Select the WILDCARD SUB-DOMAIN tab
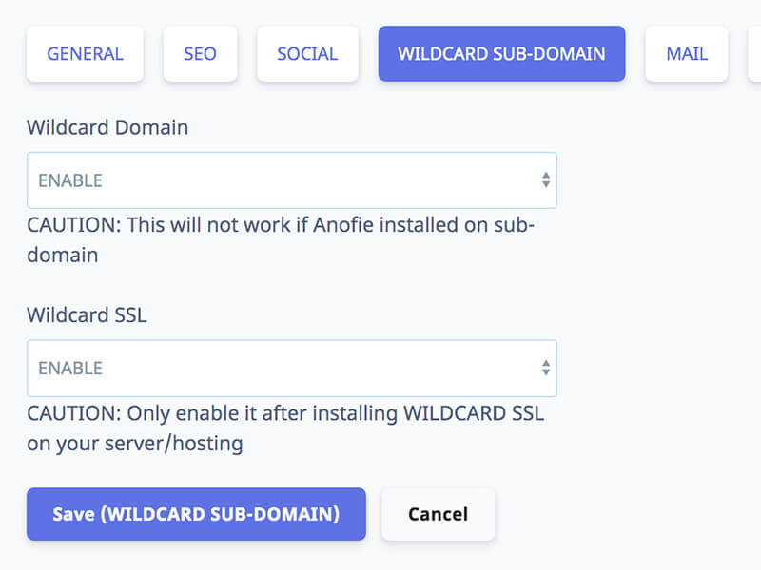The image size is (761, 570). [501, 54]
